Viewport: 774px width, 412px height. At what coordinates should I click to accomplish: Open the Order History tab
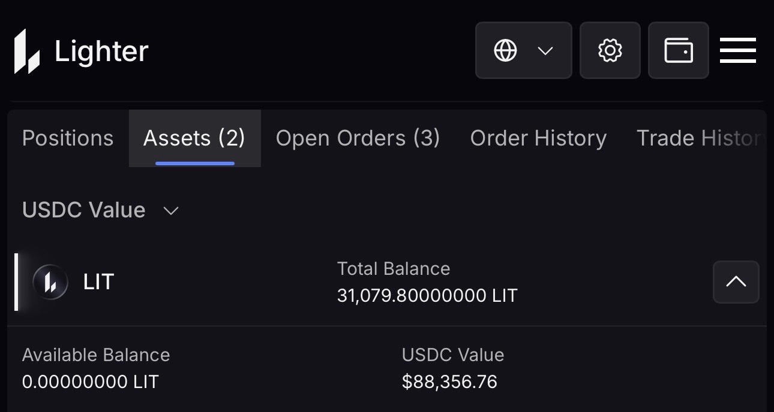538,138
